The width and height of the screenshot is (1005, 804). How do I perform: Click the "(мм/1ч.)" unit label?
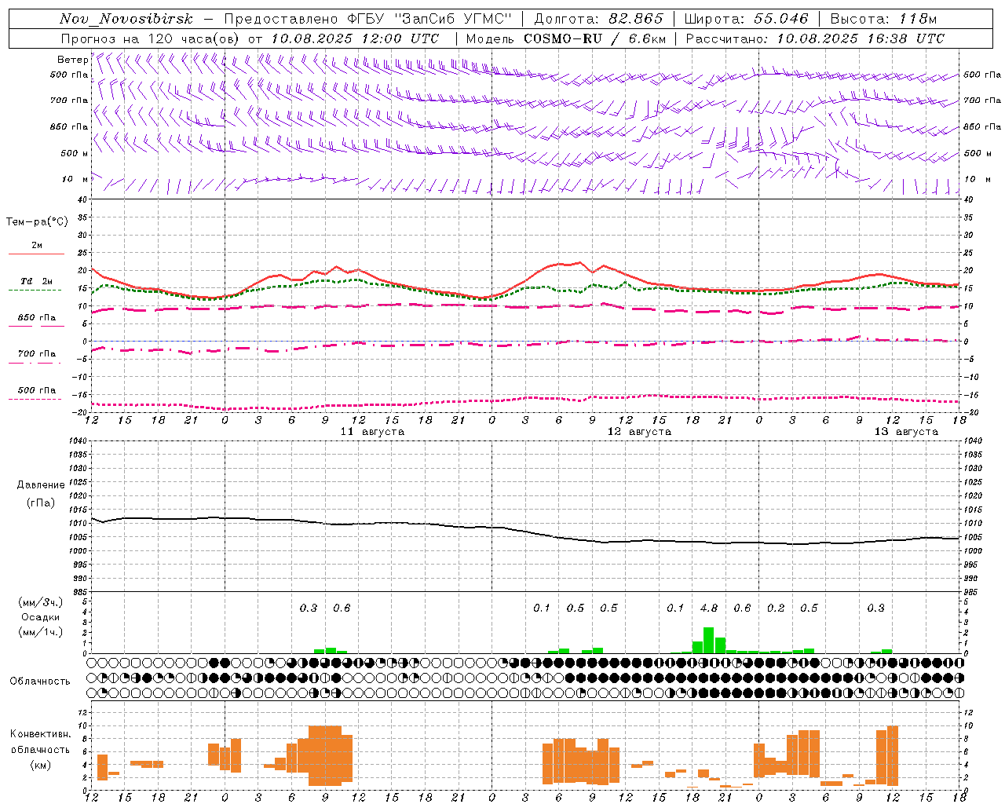pos(41,631)
